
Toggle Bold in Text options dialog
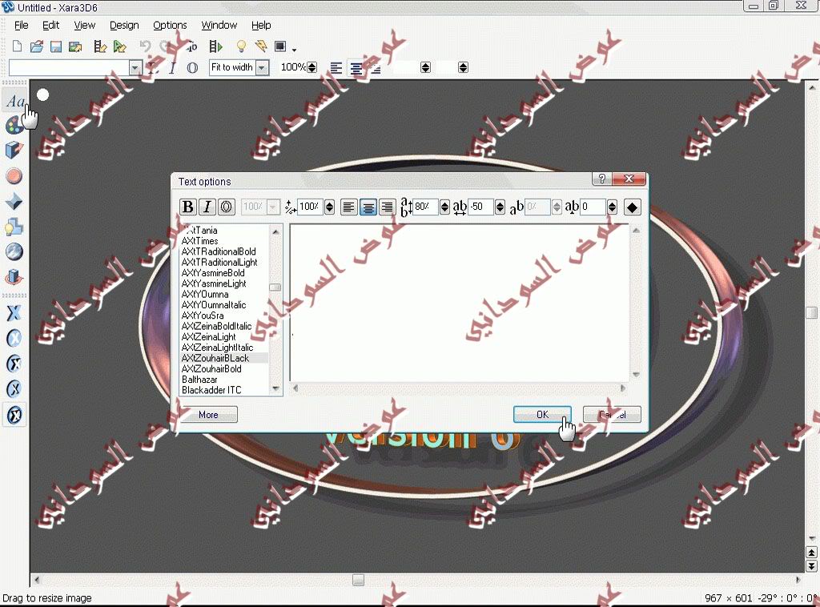coord(187,207)
